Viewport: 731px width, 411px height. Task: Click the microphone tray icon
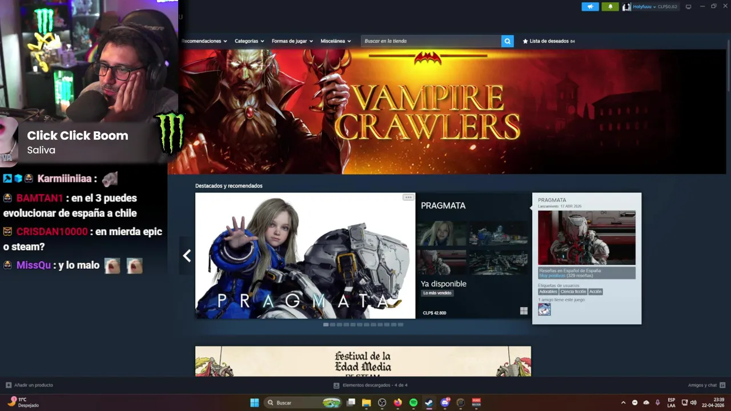657,402
